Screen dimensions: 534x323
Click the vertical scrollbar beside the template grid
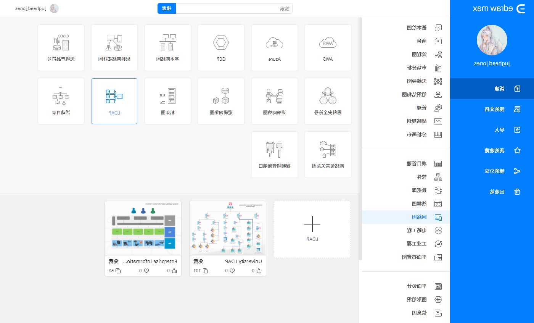point(360,139)
